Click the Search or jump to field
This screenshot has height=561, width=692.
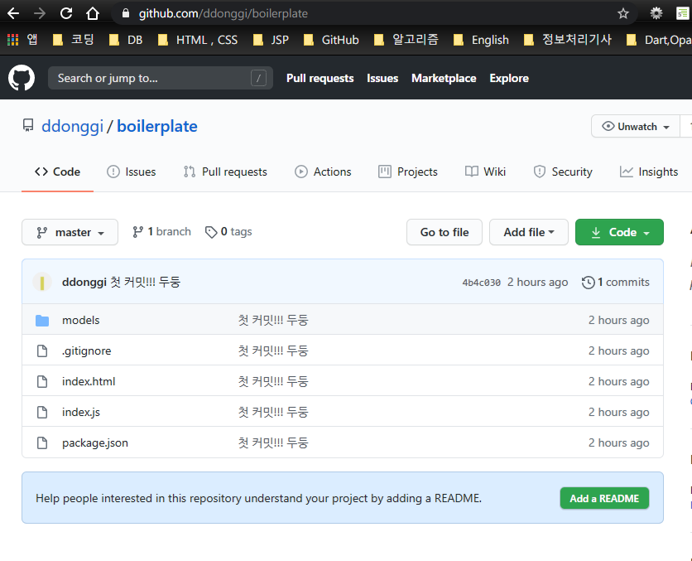pos(161,78)
